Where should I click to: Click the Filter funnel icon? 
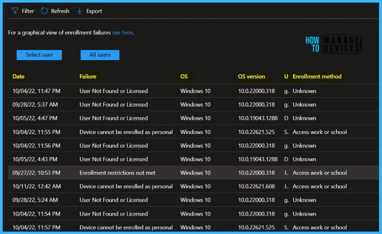click(15, 11)
